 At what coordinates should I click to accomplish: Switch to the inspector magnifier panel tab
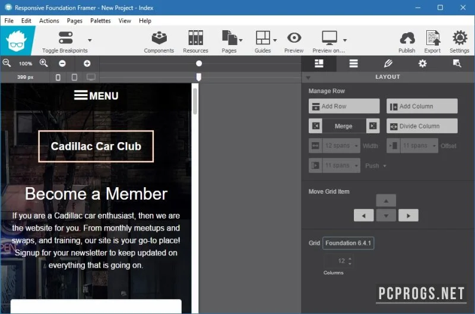click(457, 63)
